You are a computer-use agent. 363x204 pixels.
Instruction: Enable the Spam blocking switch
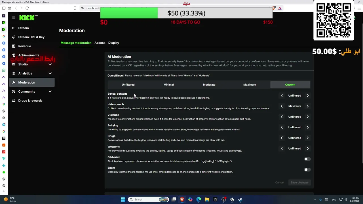point(307,170)
